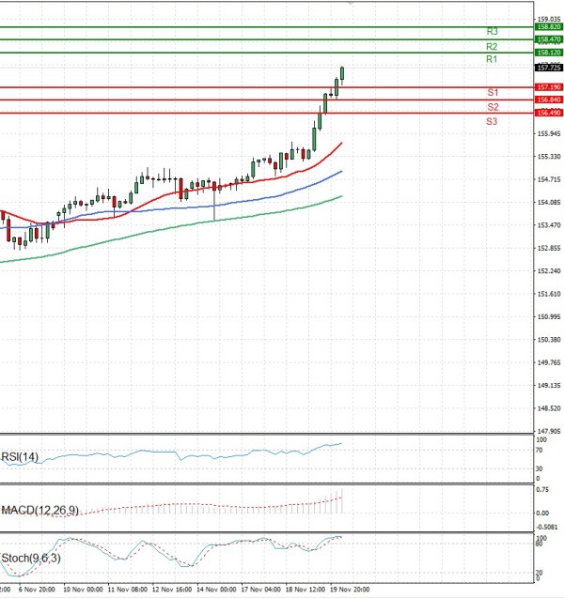Click the 156.490 red price tag
This screenshot has width=564, height=598.
tap(548, 113)
